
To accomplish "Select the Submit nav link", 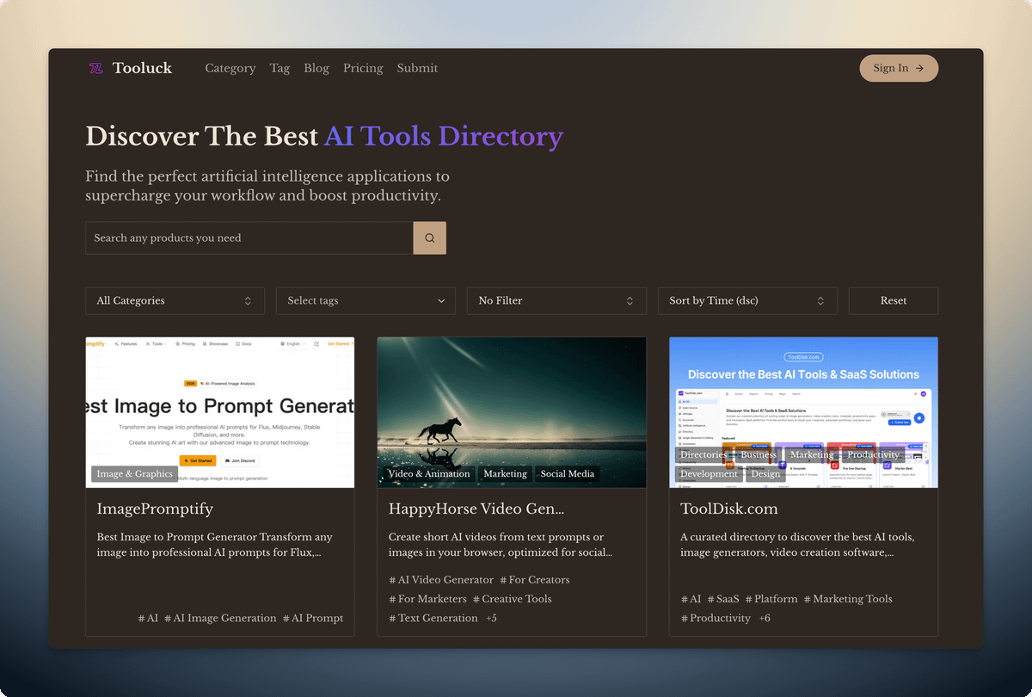I will (417, 68).
